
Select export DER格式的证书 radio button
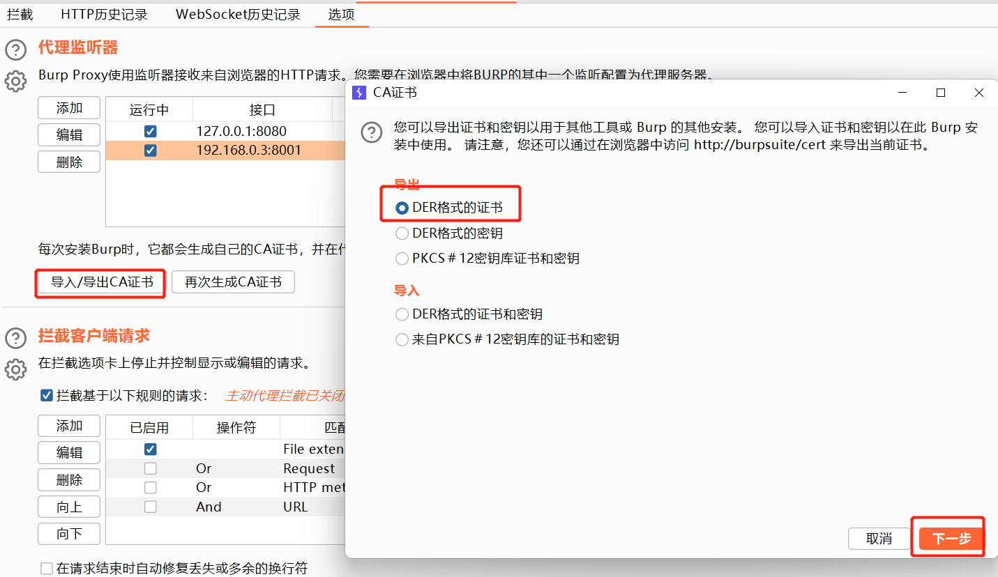tap(402, 208)
